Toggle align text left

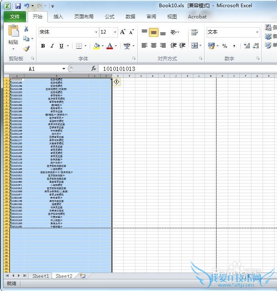[144, 46]
